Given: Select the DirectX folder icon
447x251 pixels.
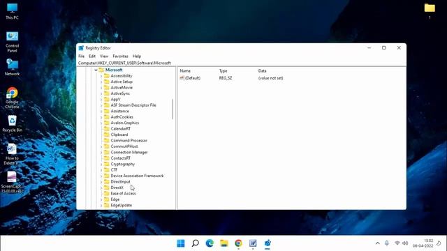Looking at the screenshot, I should point(107,188).
